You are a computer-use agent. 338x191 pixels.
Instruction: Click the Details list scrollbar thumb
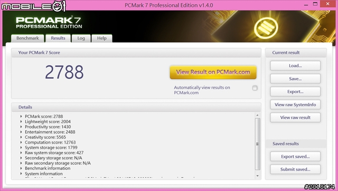(x=257, y=144)
